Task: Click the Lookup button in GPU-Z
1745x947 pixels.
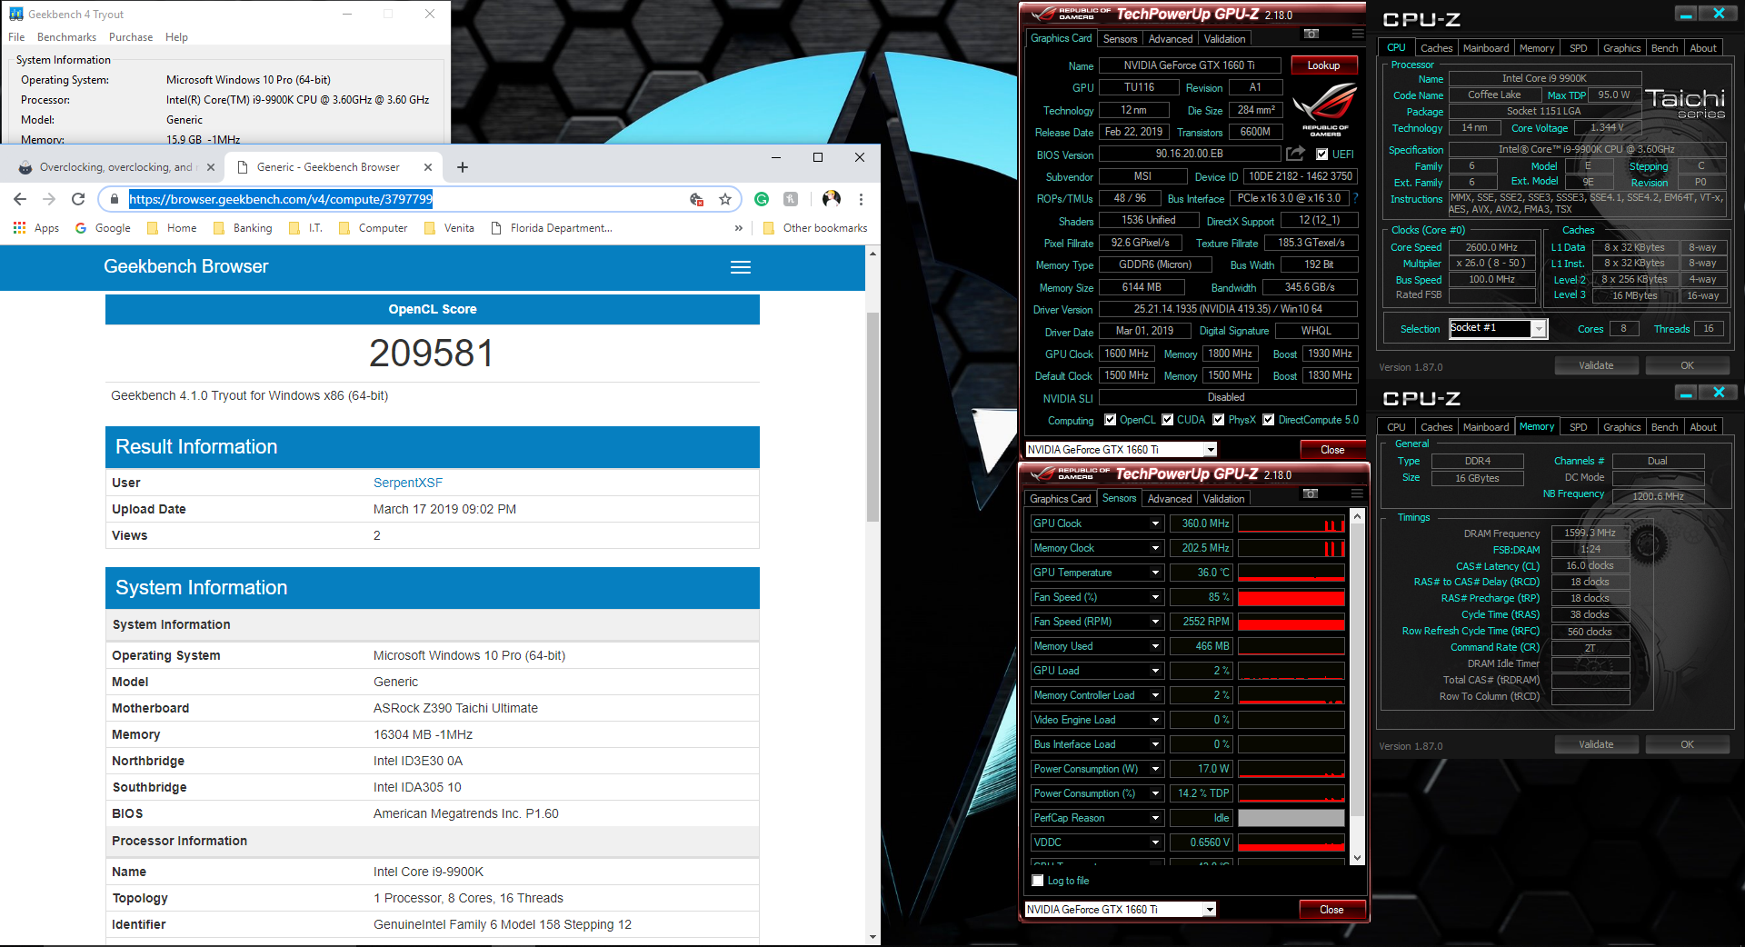Action: tap(1323, 65)
